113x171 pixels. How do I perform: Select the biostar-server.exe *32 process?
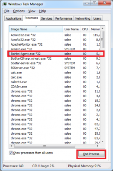point(55,63)
